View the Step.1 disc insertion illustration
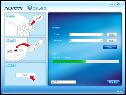Screen dimensions: 126x95 point(25,24)
